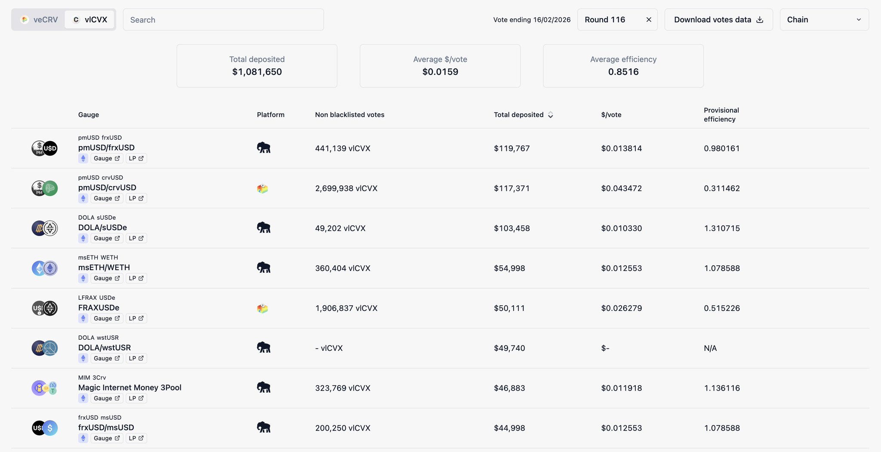The height and width of the screenshot is (452, 881).
Task: Download votes data file
Action: click(x=718, y=20)
